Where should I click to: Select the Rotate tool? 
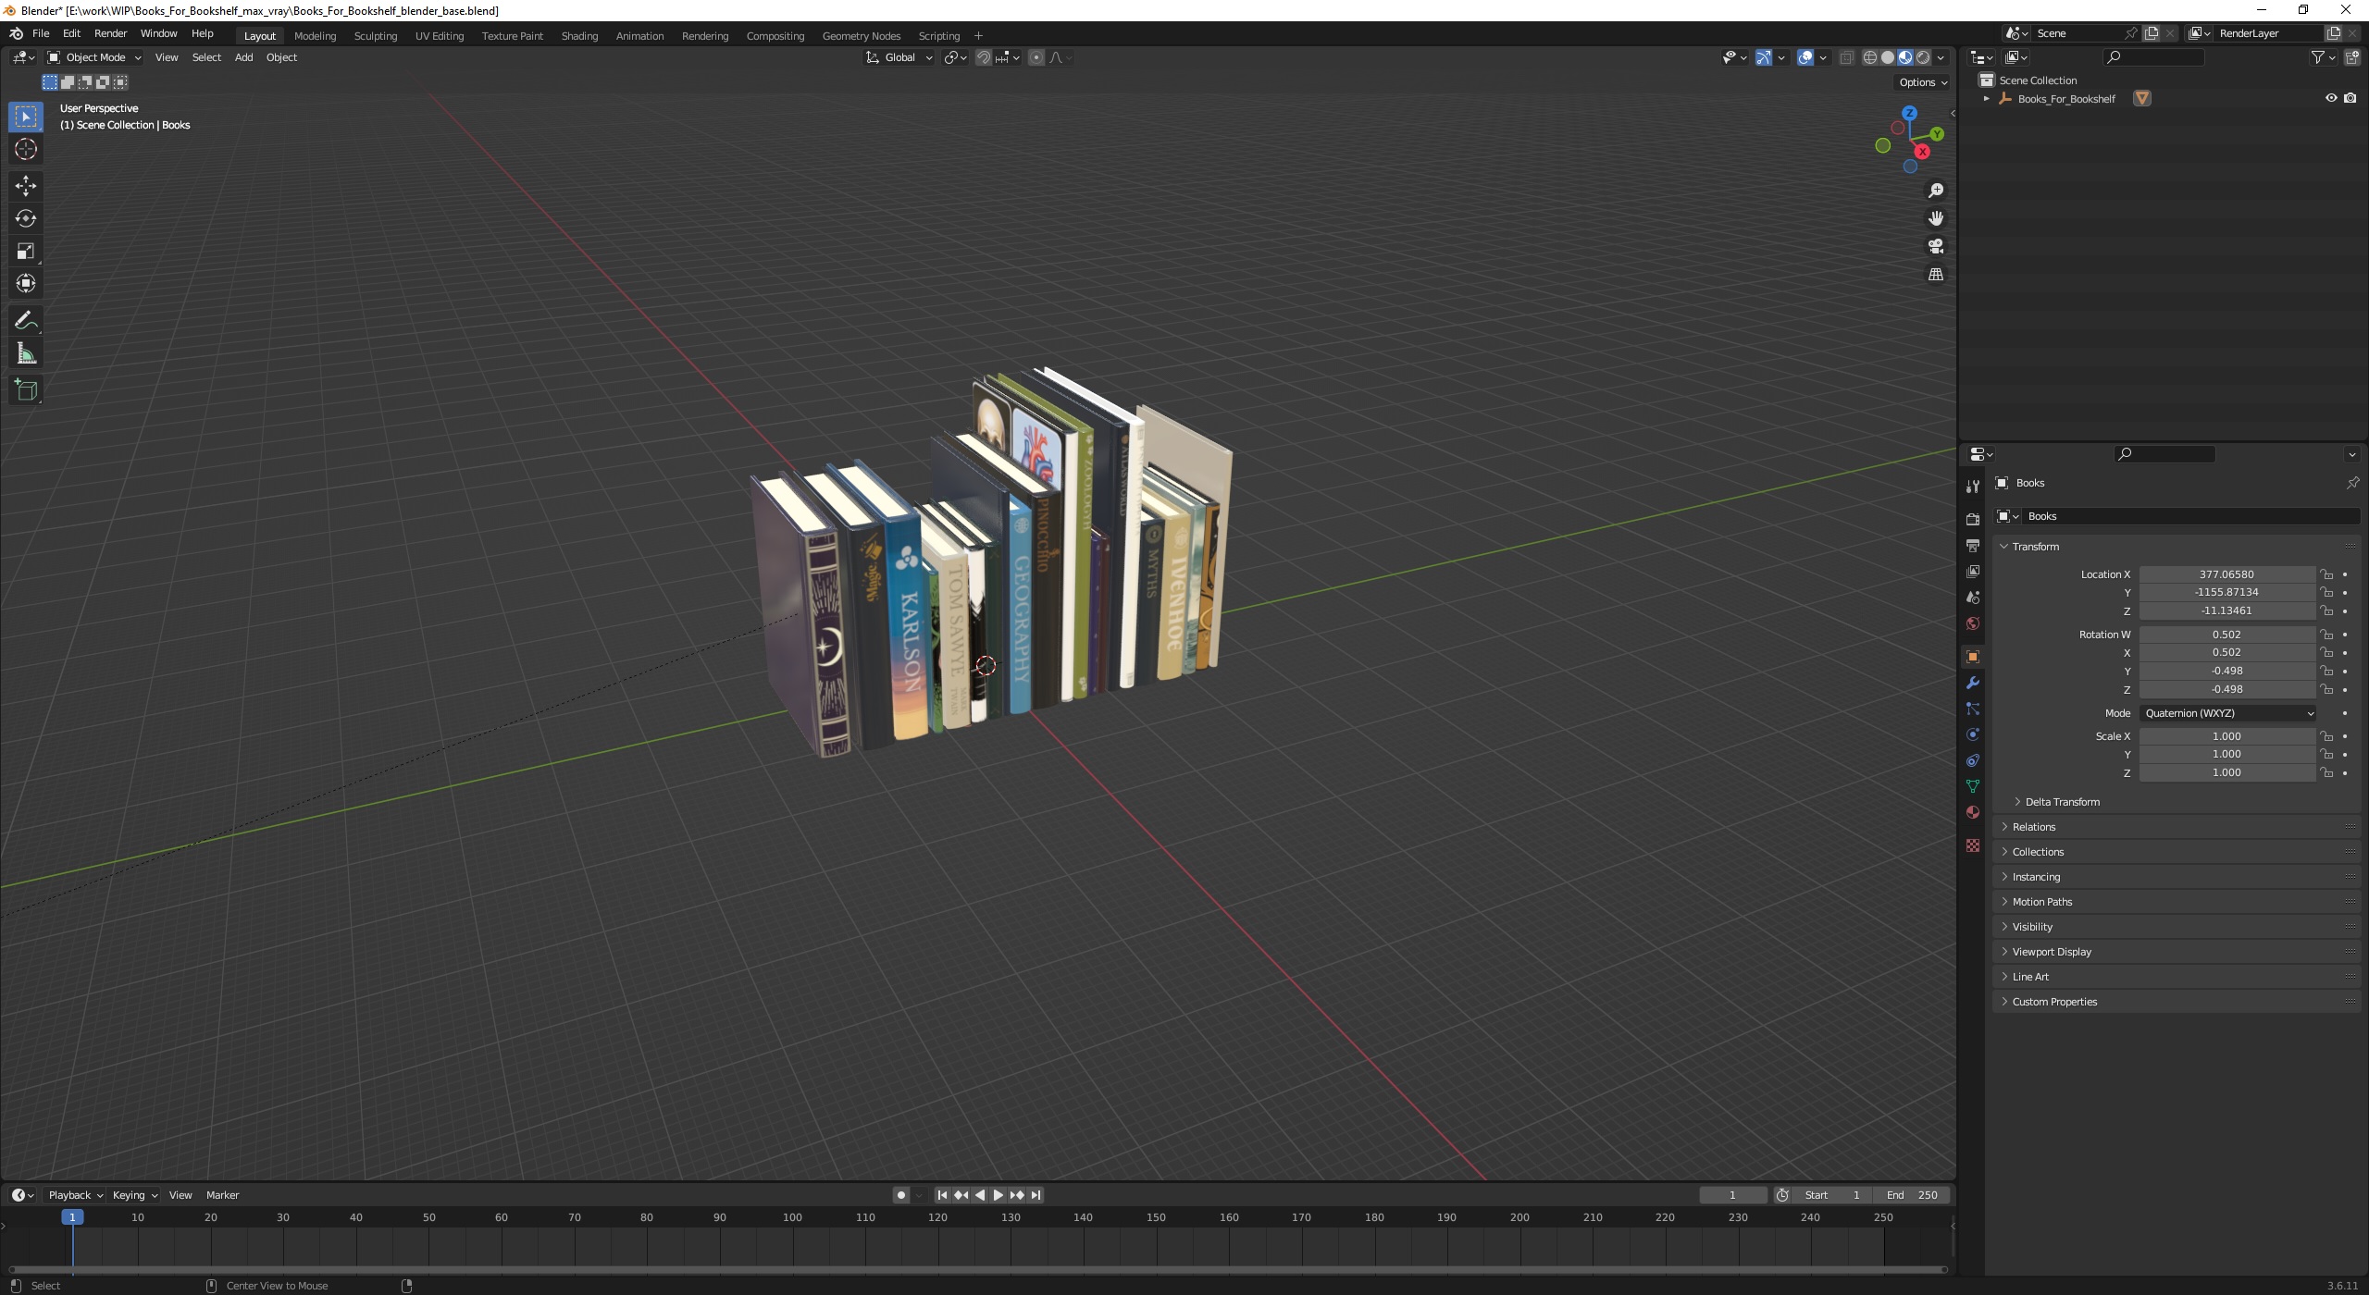(x=26, y=218)
